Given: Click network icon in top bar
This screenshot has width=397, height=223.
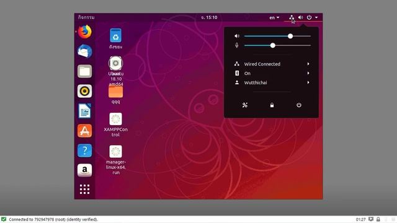Looking at the screenshot, I should pyautogui.click(x=292, y=17).
